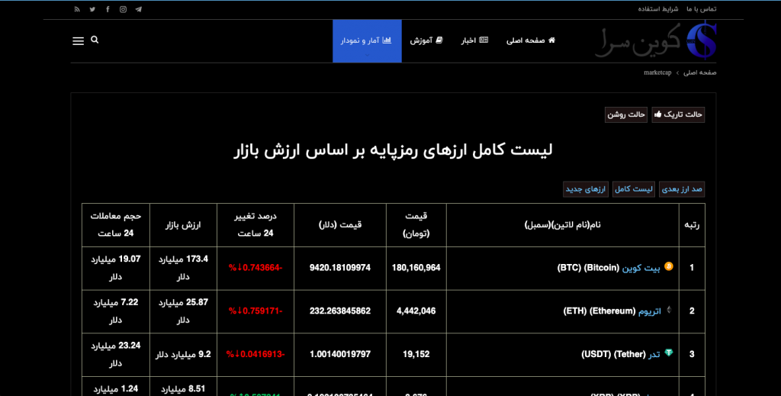Image resolution: width=781 pixels, height=396 pixels.
Task: Click the (ETH) (Ethereum) symbol text
Action: 599,311
